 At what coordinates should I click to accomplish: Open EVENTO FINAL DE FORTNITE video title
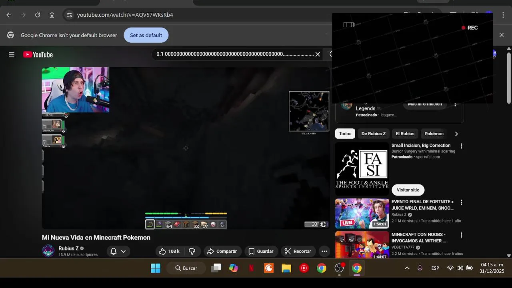click(422, 205)
